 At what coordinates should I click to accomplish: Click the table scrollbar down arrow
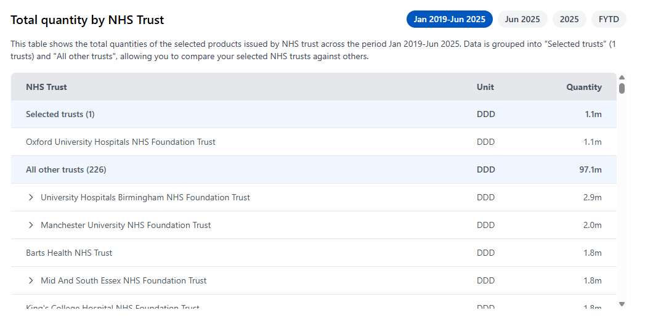coord(622,304)
